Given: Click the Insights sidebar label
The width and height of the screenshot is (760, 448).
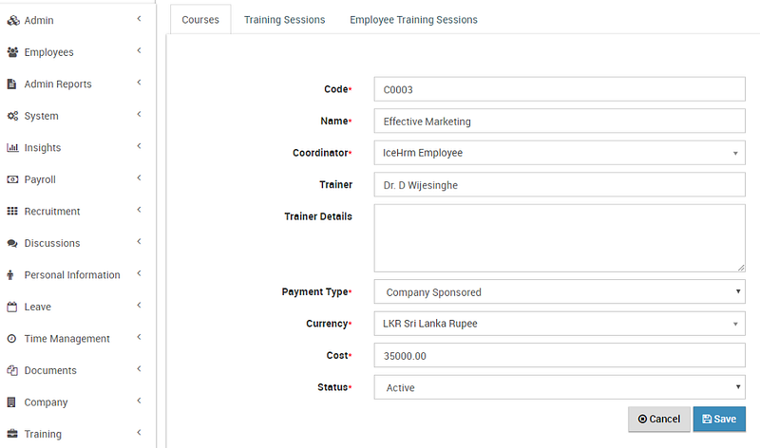Looking at the screenshot, I should pyautogui.click(x=43, y=148).
